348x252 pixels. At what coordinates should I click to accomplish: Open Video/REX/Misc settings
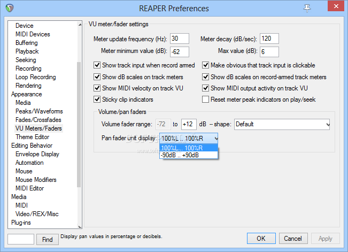(x=37, y=214)
